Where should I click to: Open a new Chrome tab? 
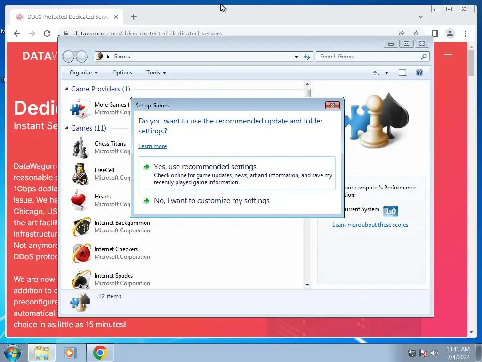[133, 17]
